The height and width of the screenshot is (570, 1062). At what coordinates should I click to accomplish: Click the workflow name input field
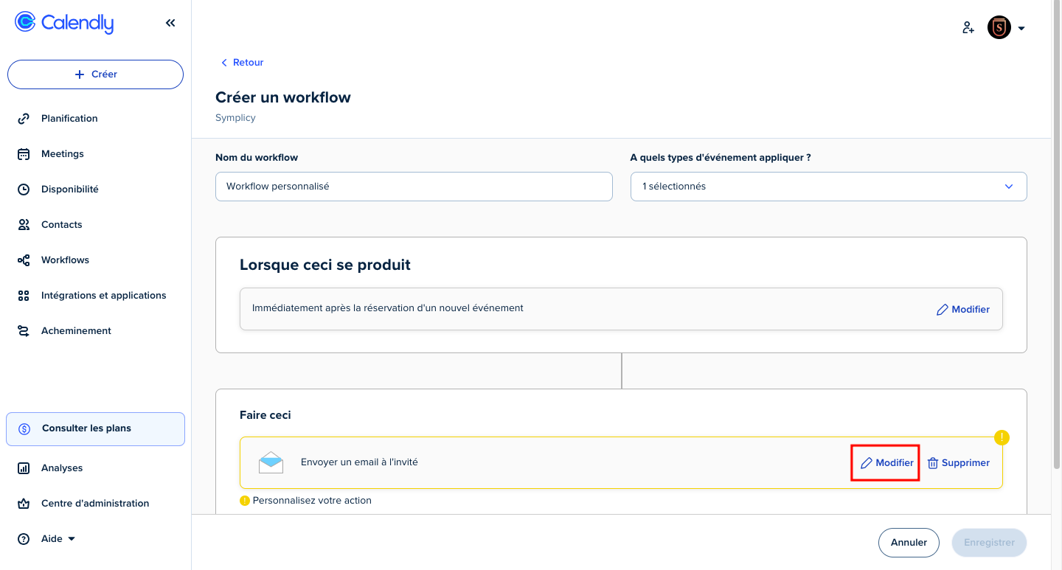[414, 187]
